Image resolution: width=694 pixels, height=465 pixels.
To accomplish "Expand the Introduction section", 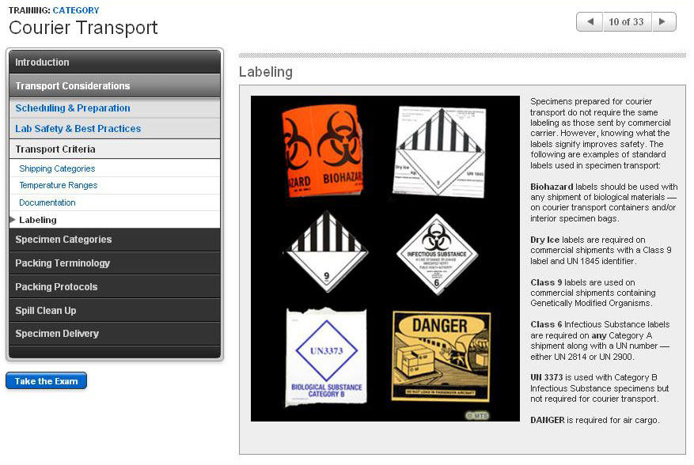I will [x=114, y=62].
